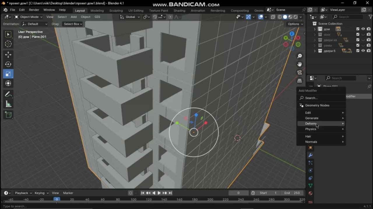Click the current frame field showing 0
Viewport: 373px width, 209px height.
point(238,193)
